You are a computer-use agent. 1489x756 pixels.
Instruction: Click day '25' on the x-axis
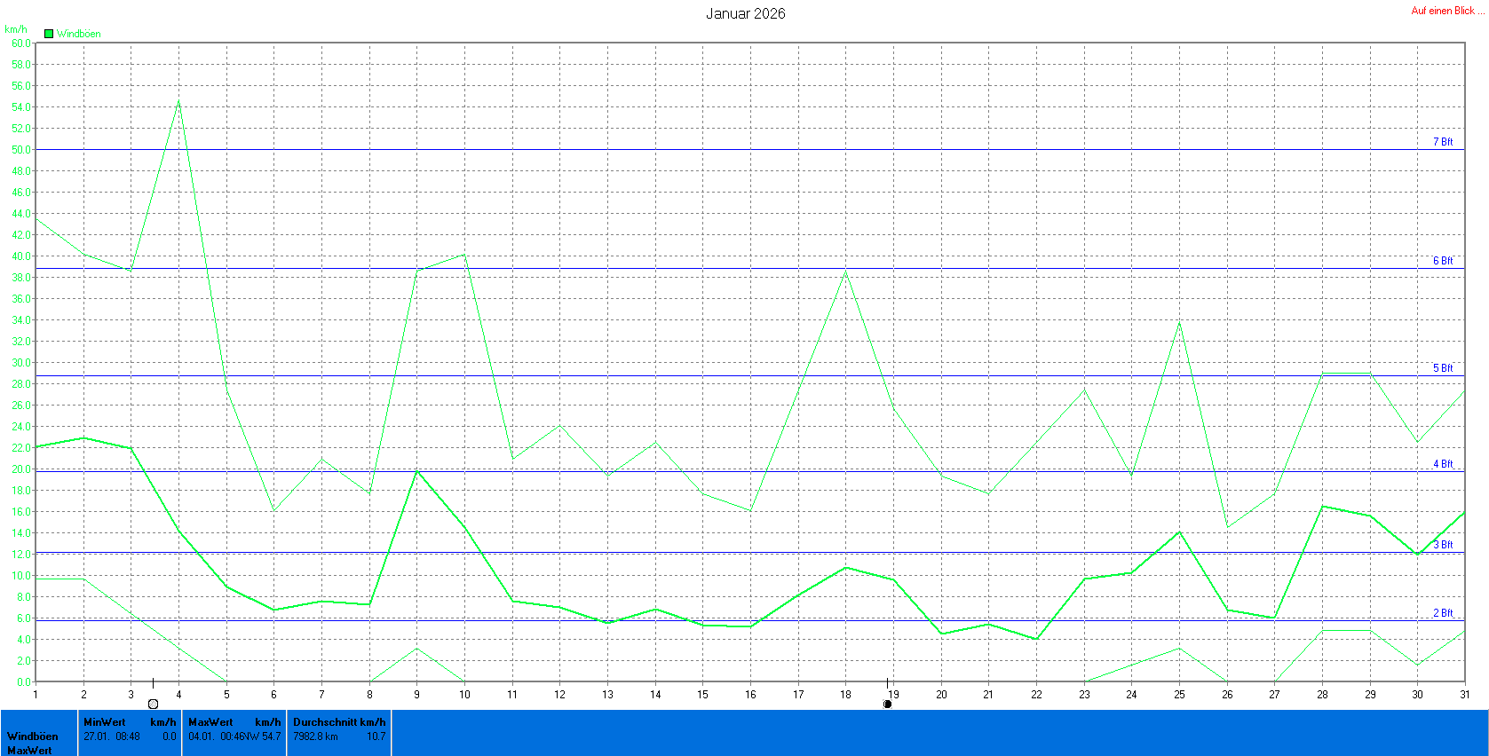pos(1179,695)
